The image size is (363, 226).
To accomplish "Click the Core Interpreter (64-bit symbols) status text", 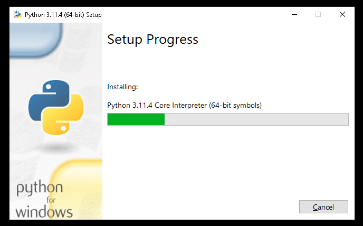I will 184,105.
